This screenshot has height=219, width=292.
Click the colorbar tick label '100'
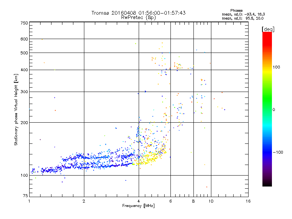coord(276,67)
